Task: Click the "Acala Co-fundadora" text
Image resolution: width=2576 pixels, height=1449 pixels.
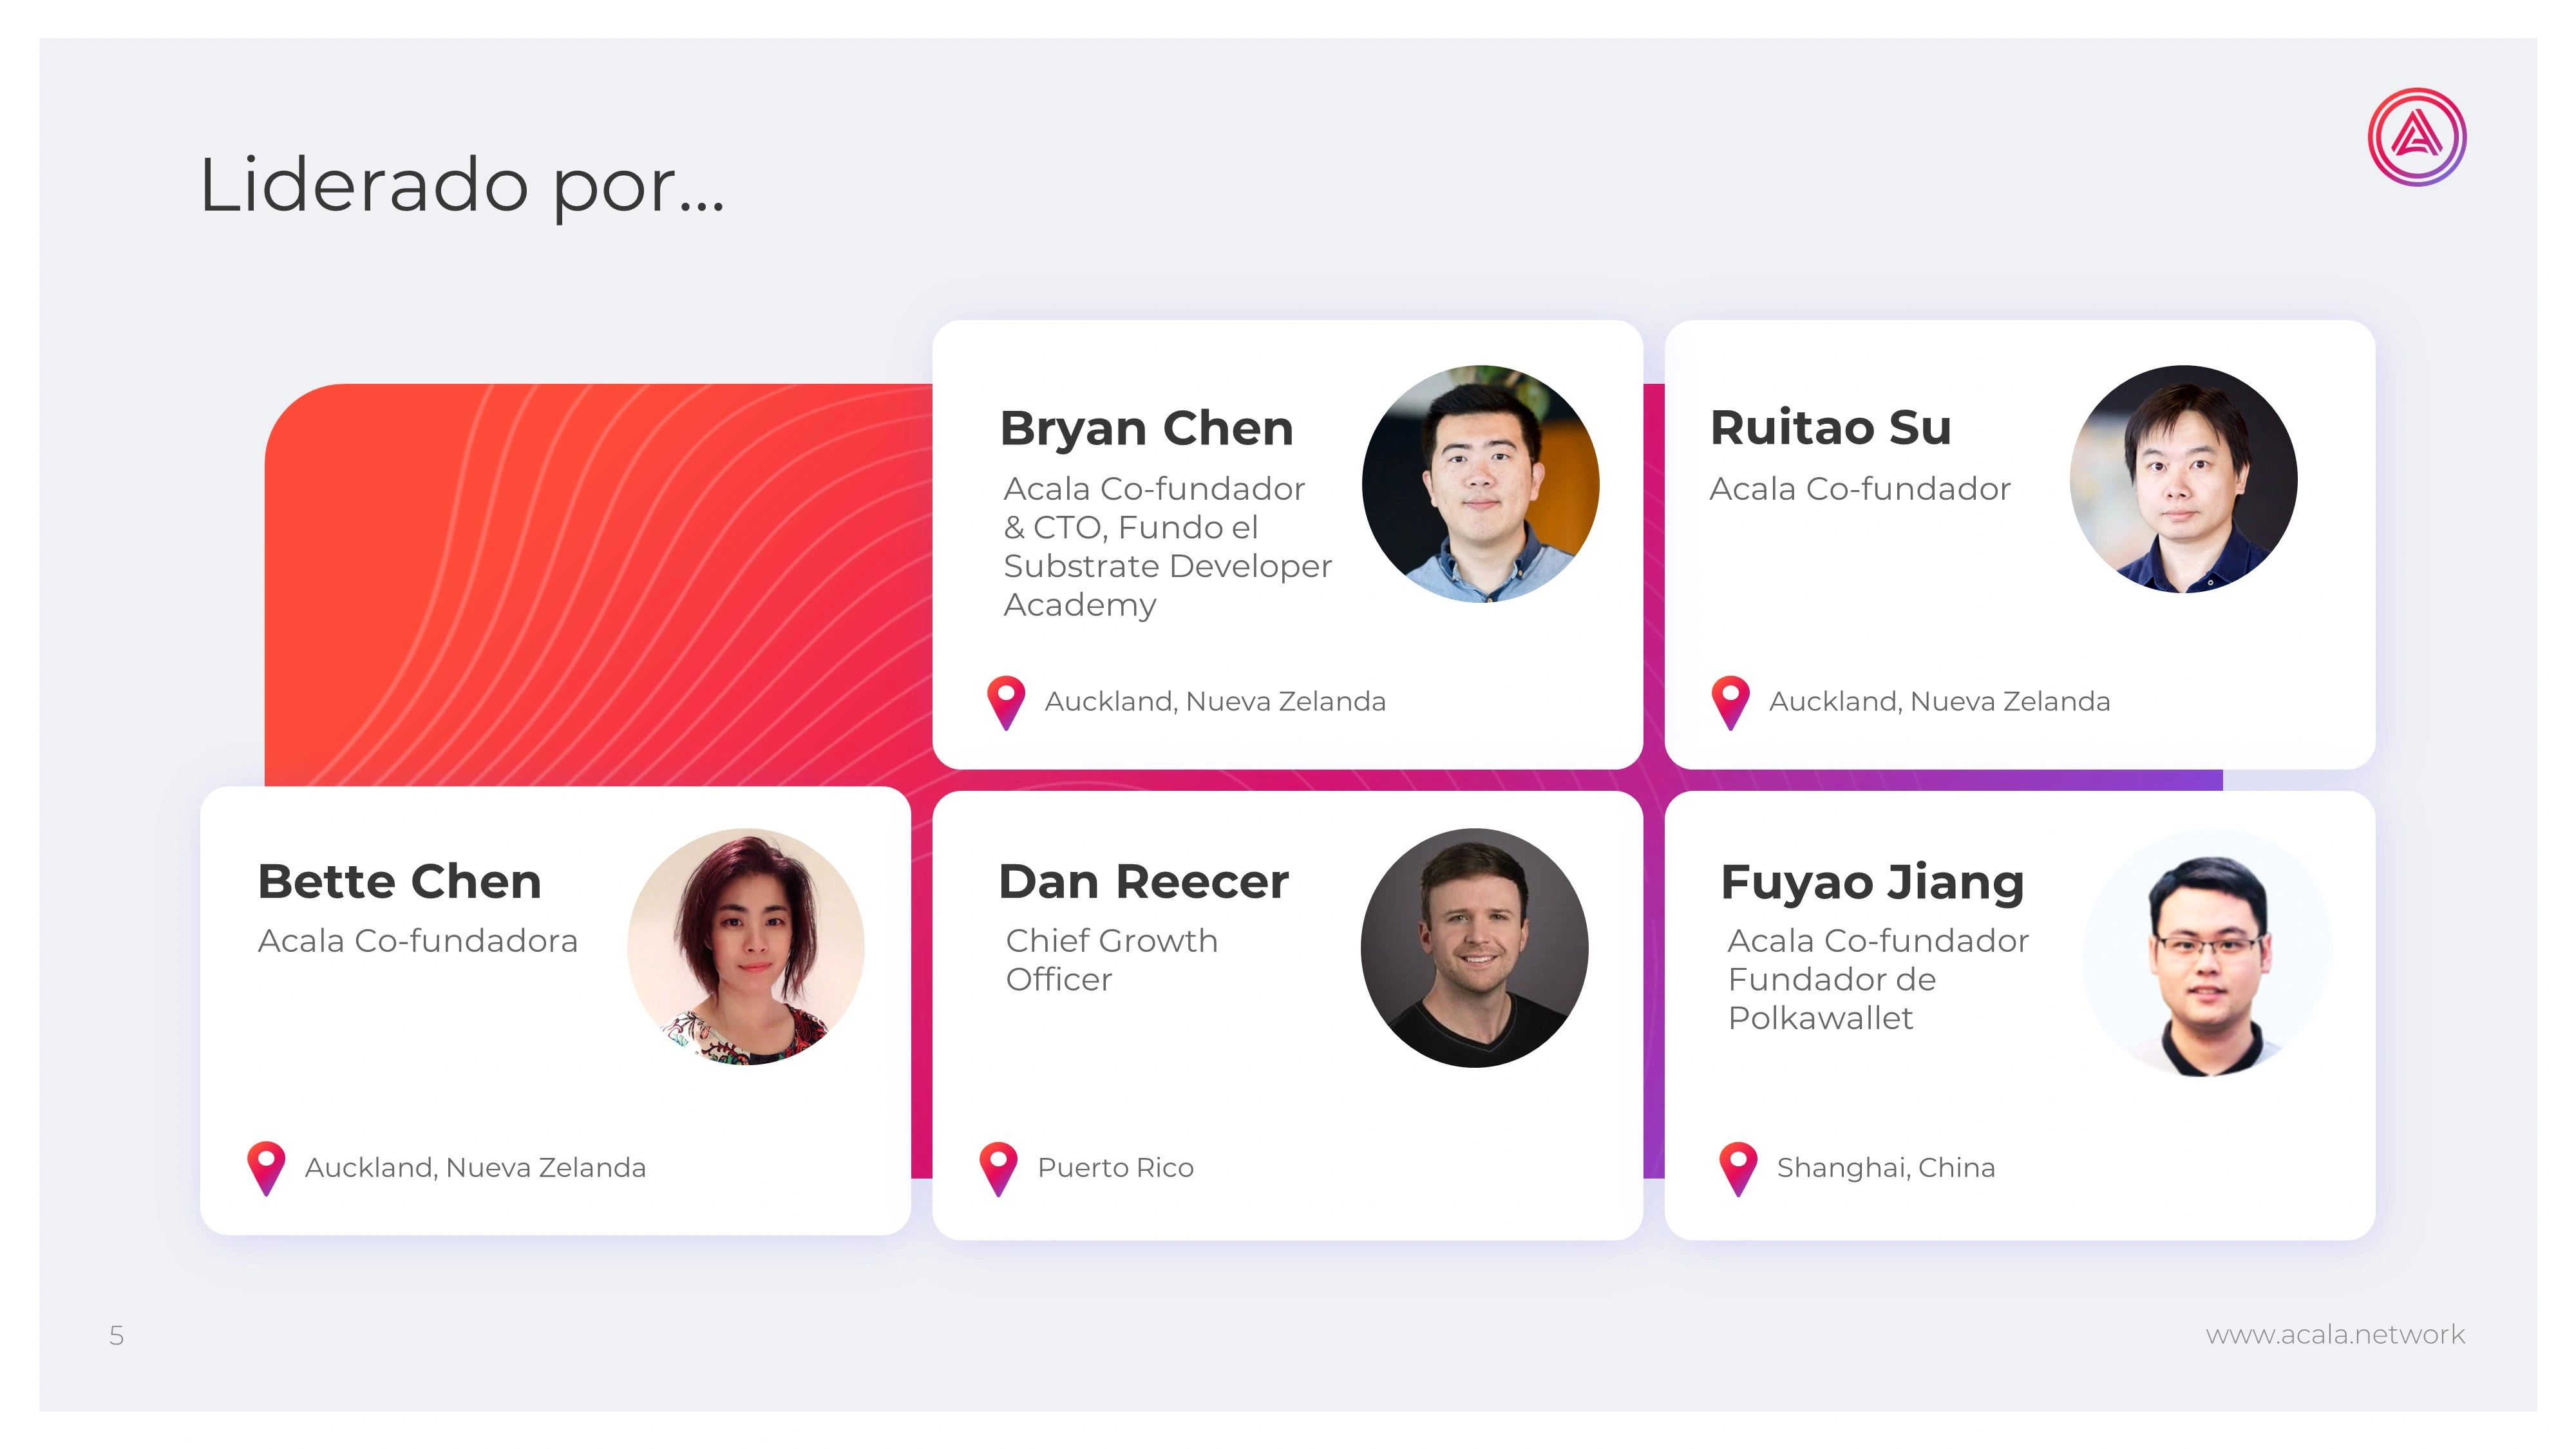Action: 417,940
